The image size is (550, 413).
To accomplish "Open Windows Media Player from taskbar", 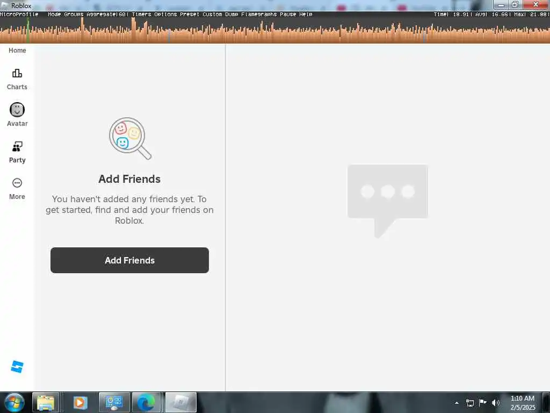I will click(79, 402).
